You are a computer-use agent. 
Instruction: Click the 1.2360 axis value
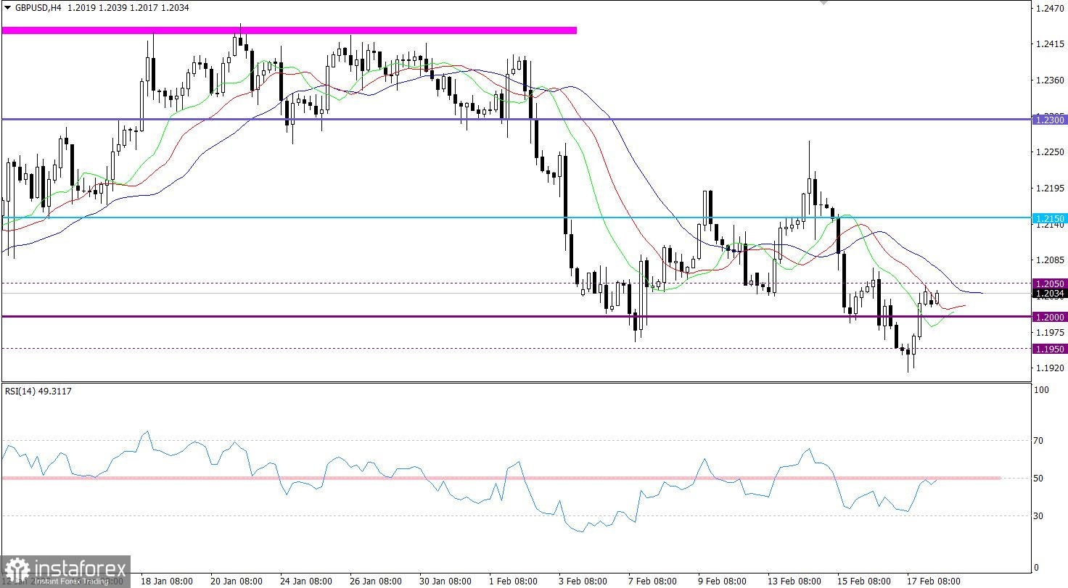(x=1051, y=80)
